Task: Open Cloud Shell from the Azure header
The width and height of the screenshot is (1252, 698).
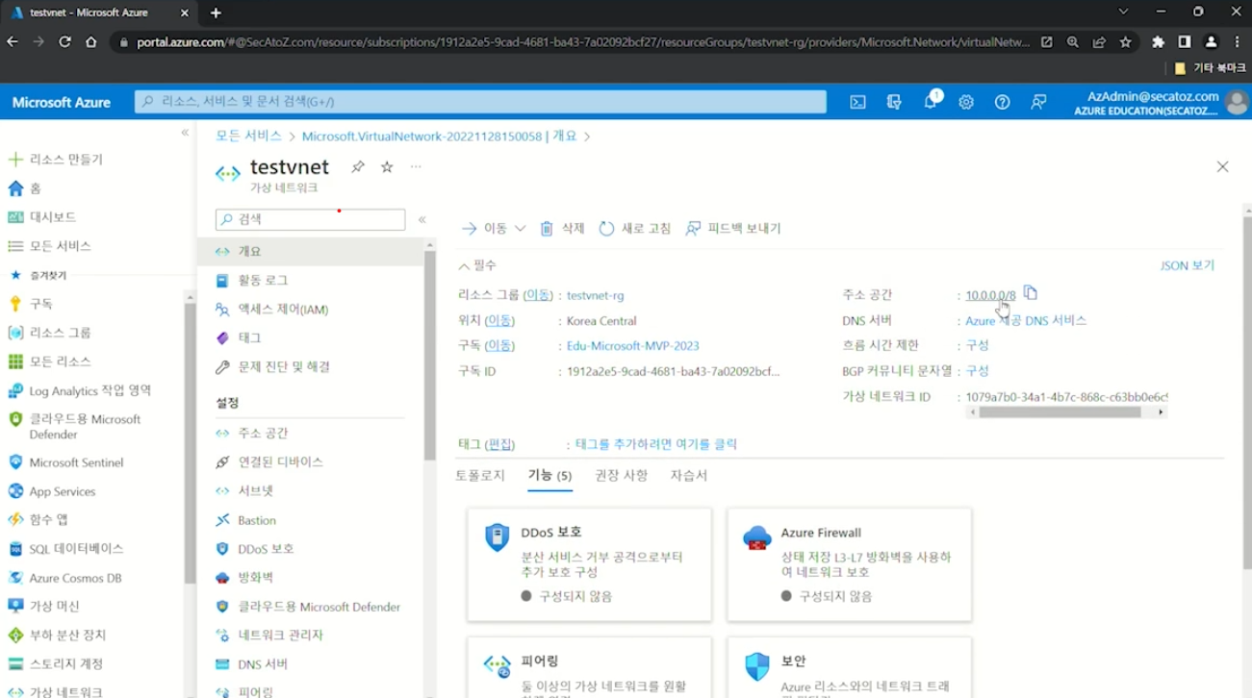Action: (x=857, y=102)
